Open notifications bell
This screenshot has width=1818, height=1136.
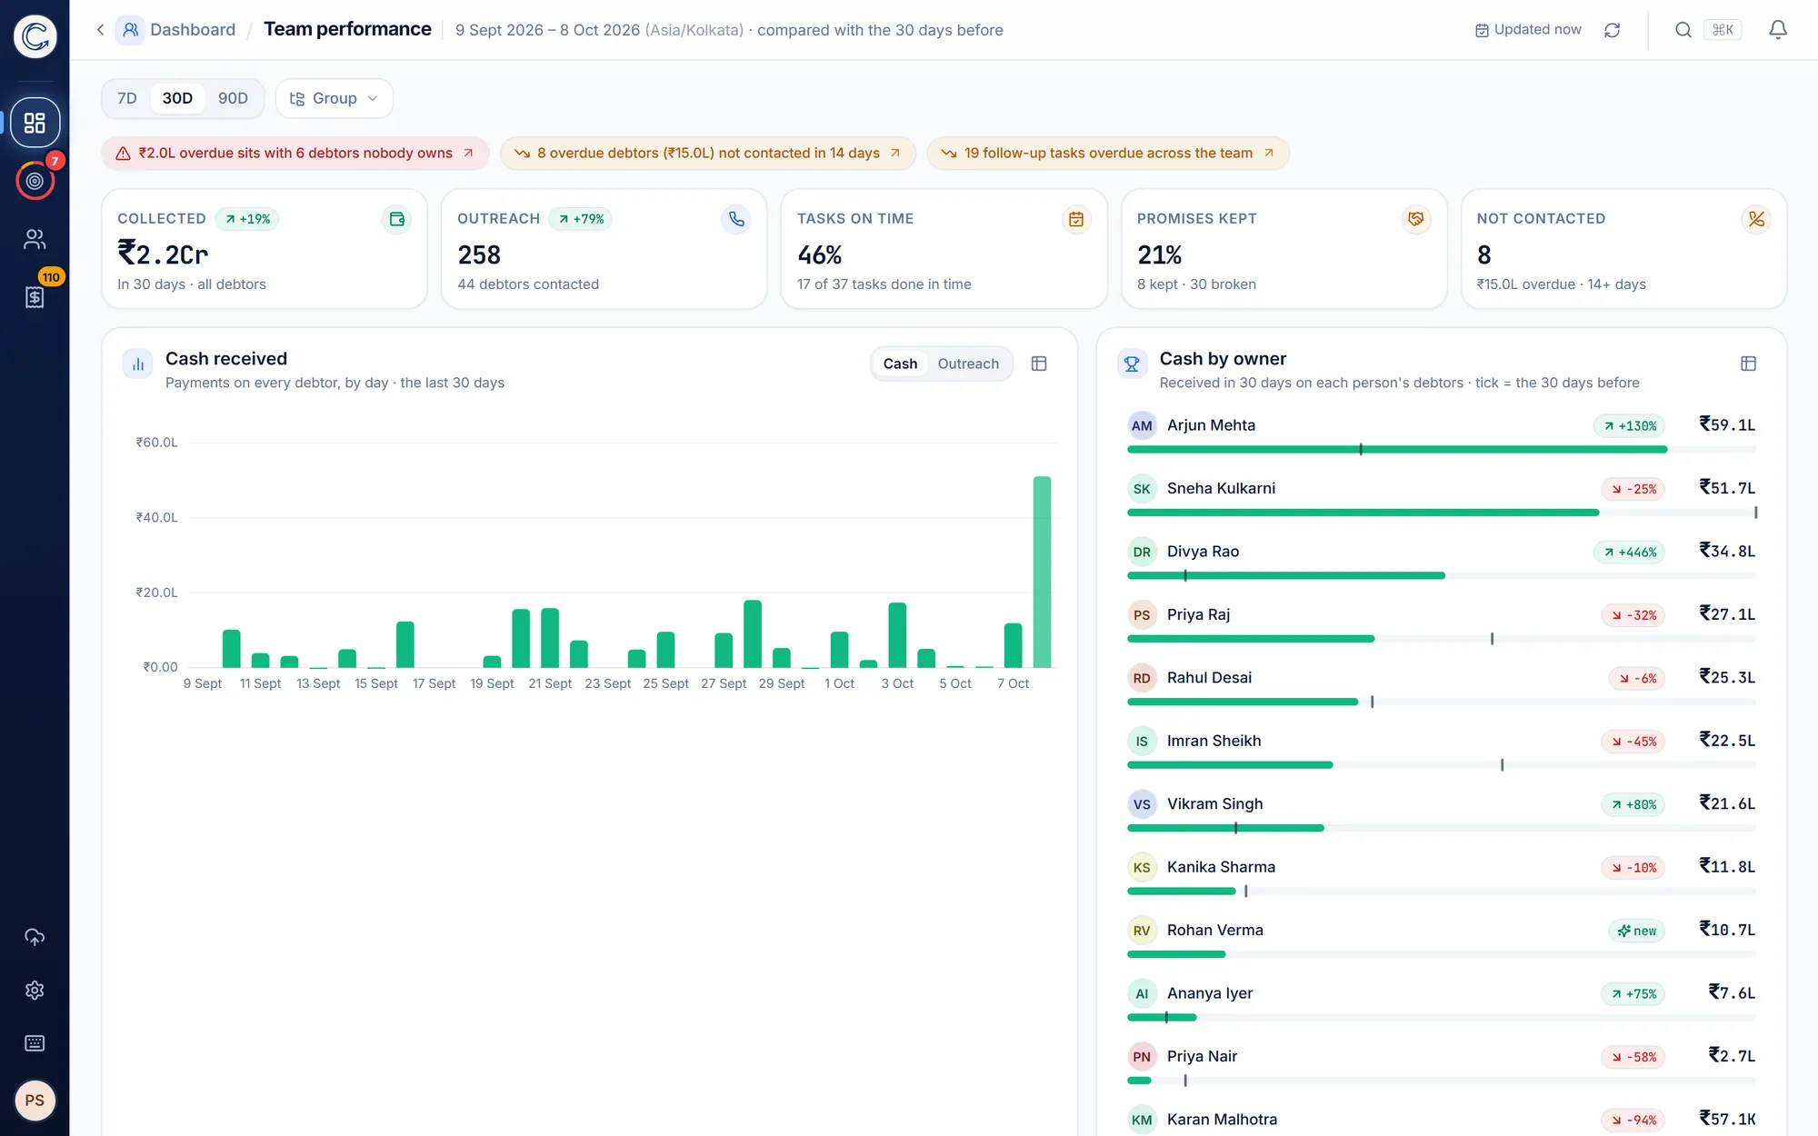(1777, 30)
